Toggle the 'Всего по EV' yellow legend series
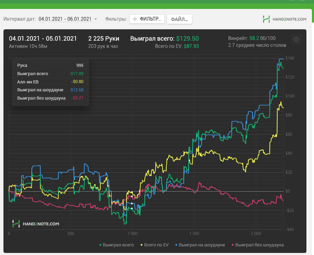This screenshot has height=255, width=314. click(x=154, y=245)
